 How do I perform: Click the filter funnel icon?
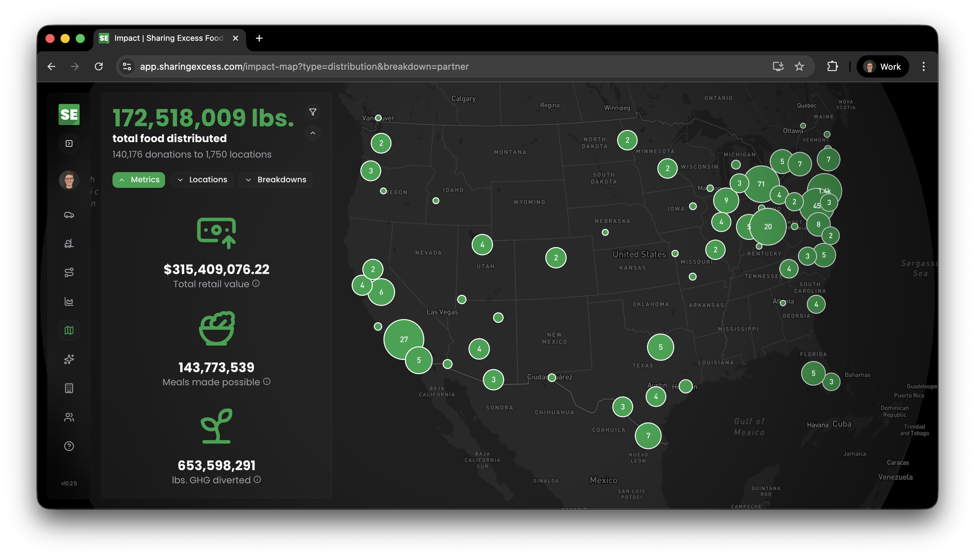click(x=312, y=112)
